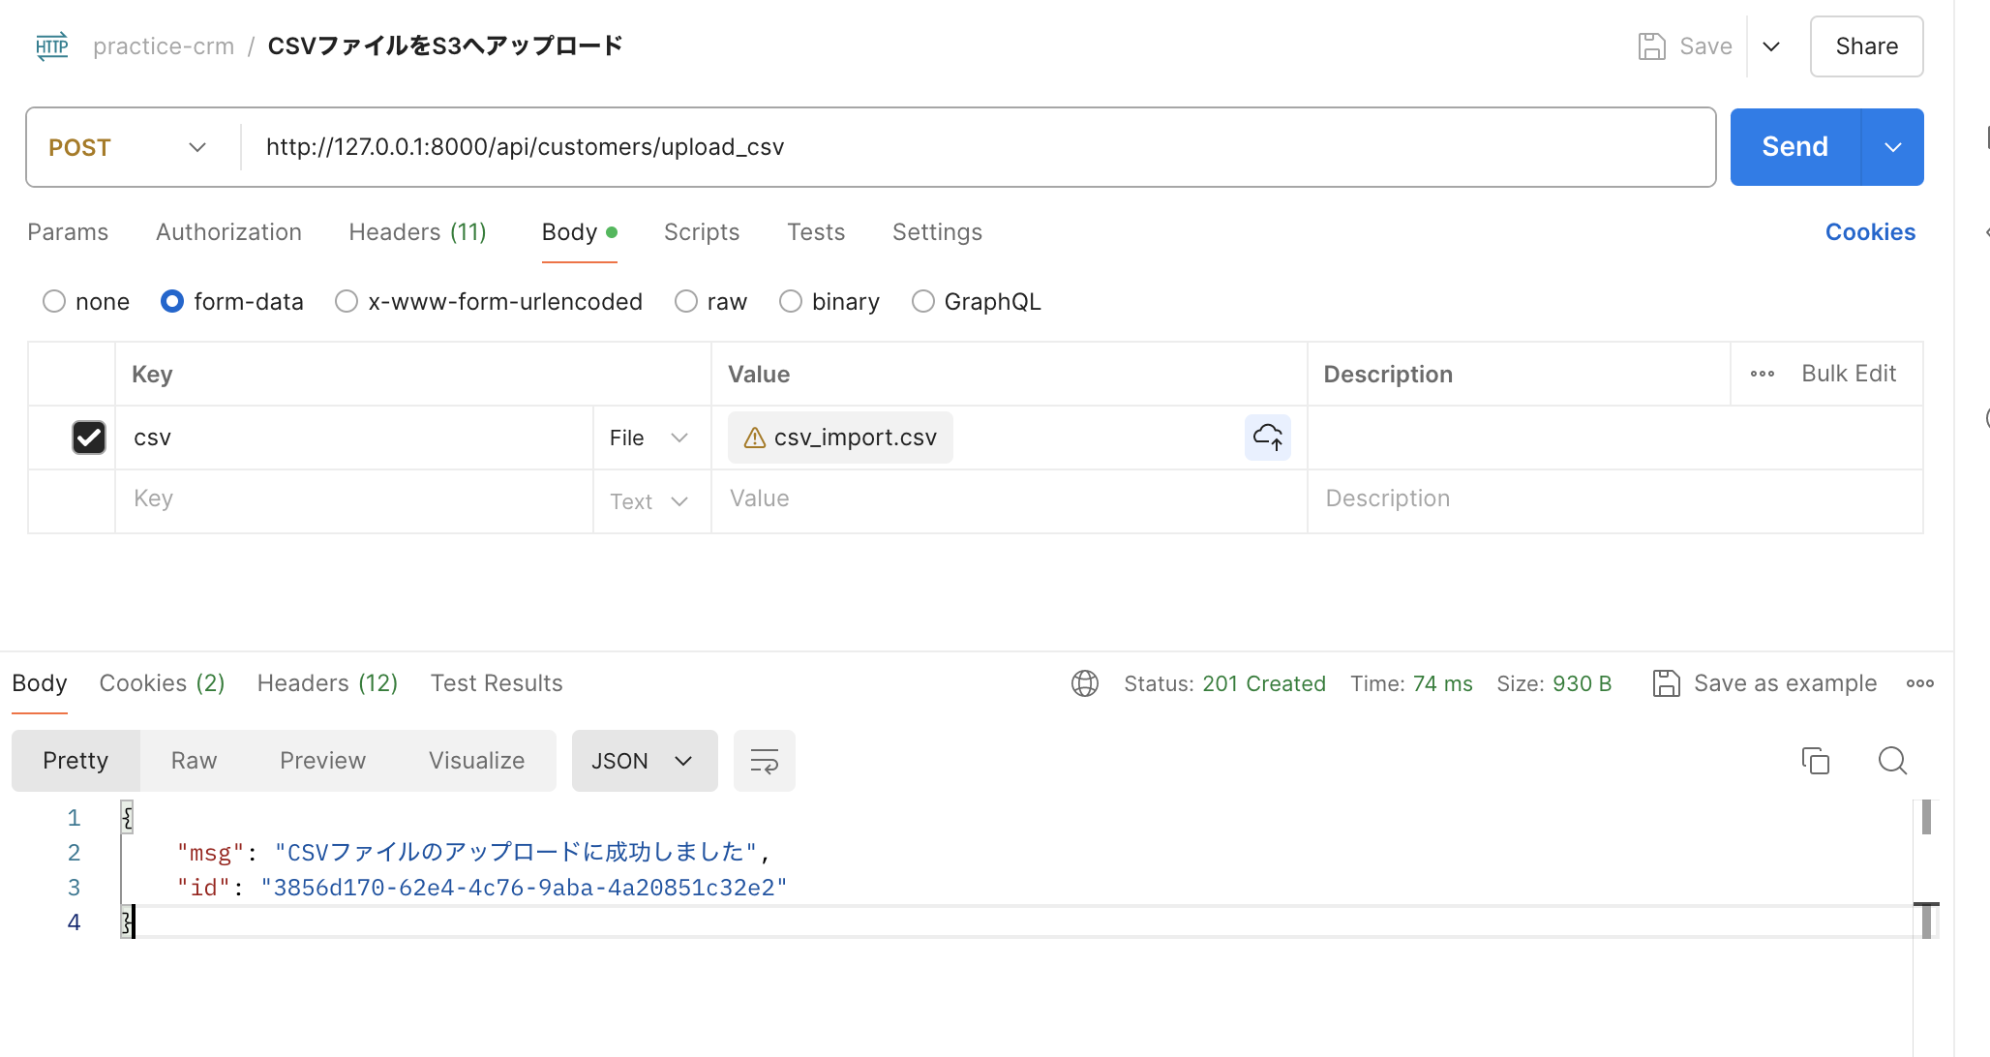1990x1057 pixels.
Task: Open the file upload cloud icon for csv_import.csv
Action: pos(1268,437)
